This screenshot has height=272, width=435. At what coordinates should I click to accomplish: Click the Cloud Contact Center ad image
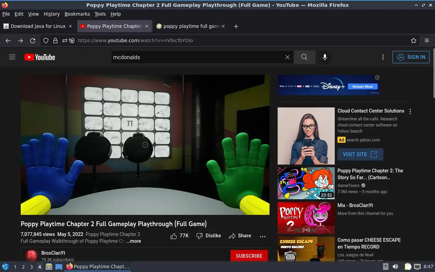[306, 136]
